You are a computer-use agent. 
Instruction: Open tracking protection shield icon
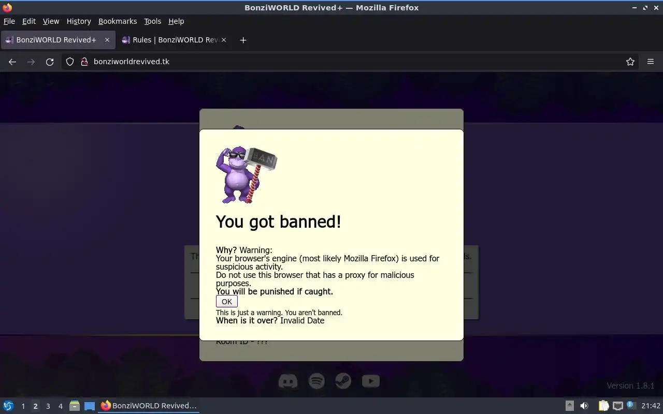(x=70, y=62)
